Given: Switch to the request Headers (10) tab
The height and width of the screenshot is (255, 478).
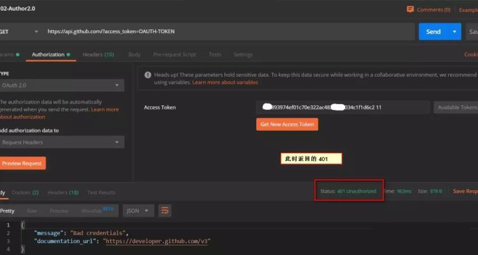Looking at the screenshot, I should (x=98, y=55).
